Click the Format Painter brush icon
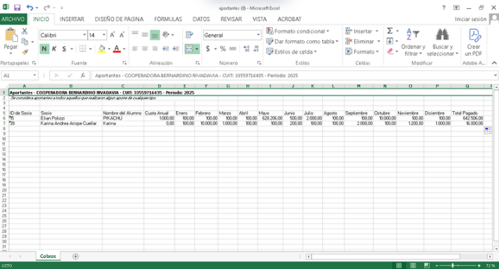This screenshot has width=499, height=269. click(x=25, y=52)
